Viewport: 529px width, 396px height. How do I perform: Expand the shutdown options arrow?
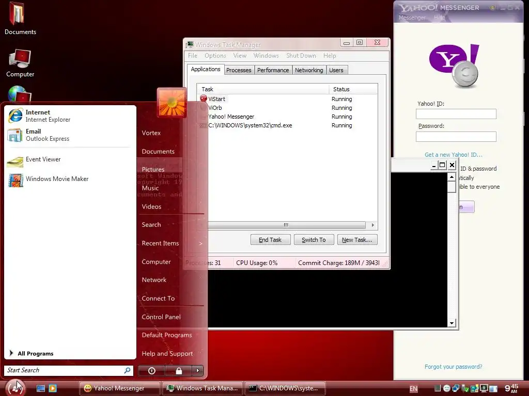[x=198, y=371]
